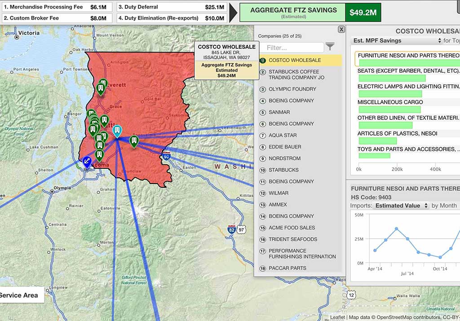Click Duty Elimination (Re-exports) box
The height and width of the screenshot is (321, 460).
172,18
